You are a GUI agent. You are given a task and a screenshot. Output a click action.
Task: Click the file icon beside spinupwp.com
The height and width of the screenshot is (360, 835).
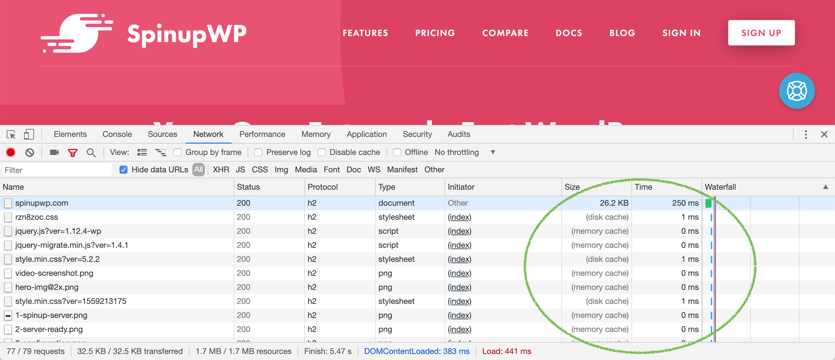pyautogui.click(x=8, y=203)
